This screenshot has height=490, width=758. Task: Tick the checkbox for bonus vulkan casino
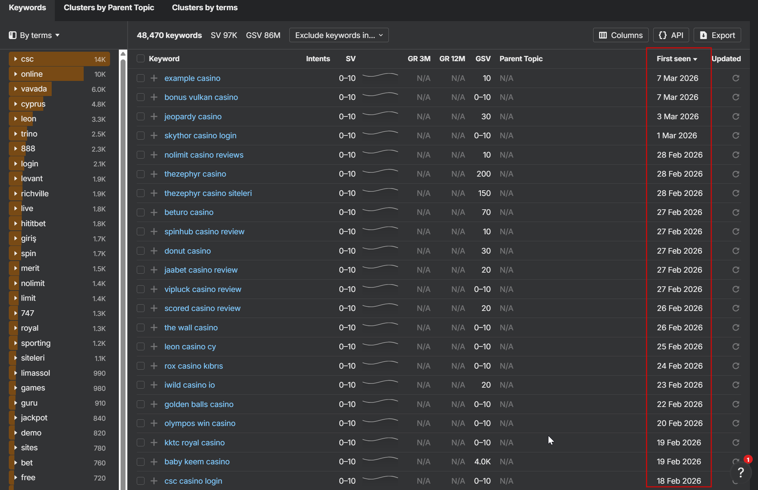click(141, 97)
